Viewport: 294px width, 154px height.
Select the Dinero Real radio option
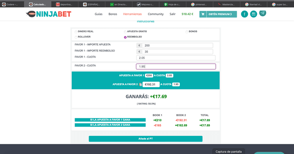pos(76,32)
